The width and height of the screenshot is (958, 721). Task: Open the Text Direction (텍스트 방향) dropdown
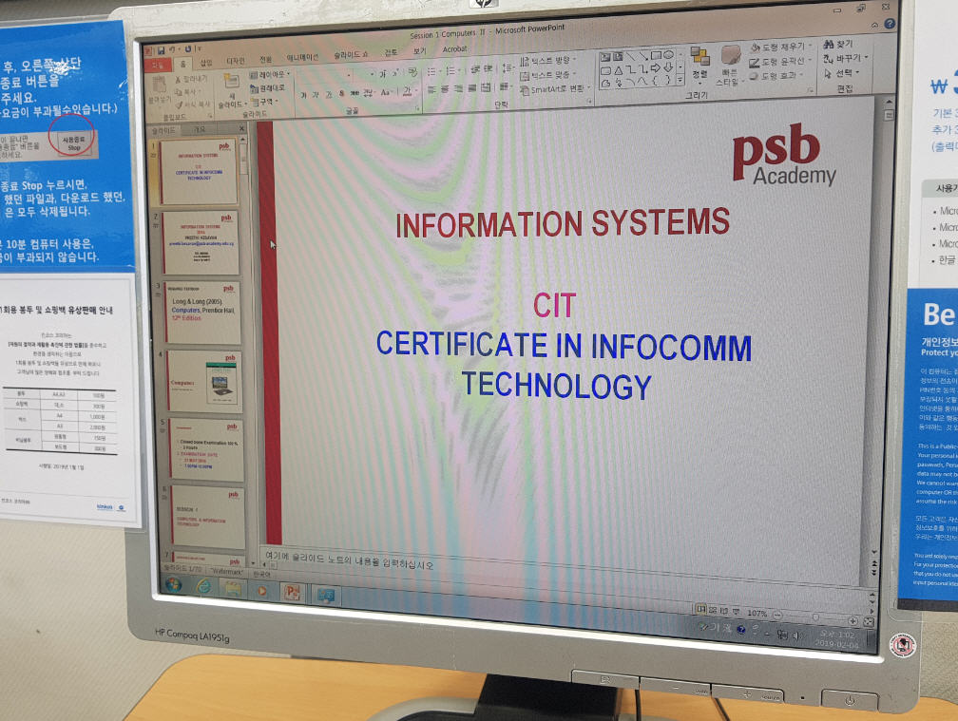[547, 61]
